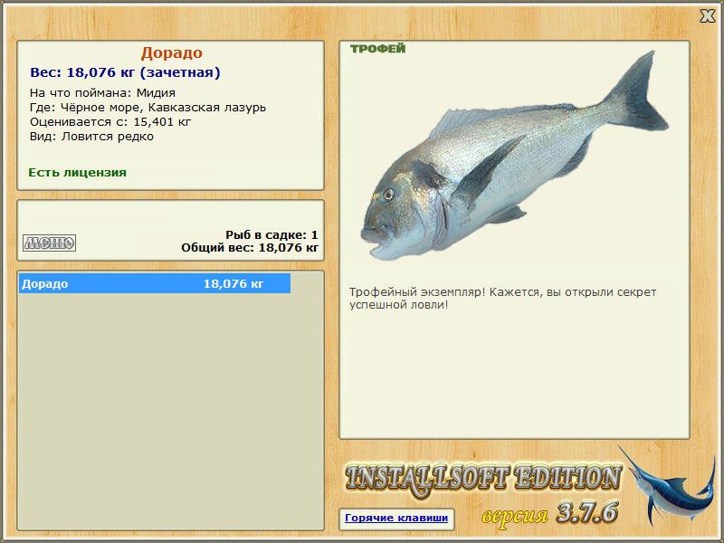The image size is (724, 543).
Task: Click the Есть лицензия status text
Action: [x=78, y=173]
